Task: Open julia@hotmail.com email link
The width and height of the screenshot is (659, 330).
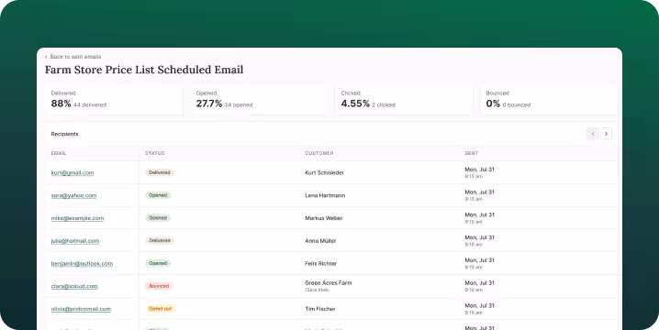Action: tap(75, 240)
